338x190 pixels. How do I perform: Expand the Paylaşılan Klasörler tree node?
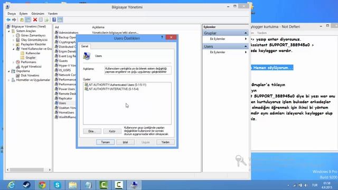click(x=13, y=44)
